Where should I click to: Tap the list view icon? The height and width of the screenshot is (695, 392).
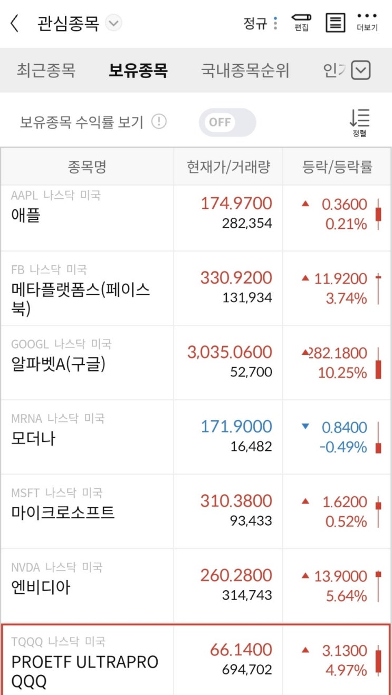tap(335, 23)
